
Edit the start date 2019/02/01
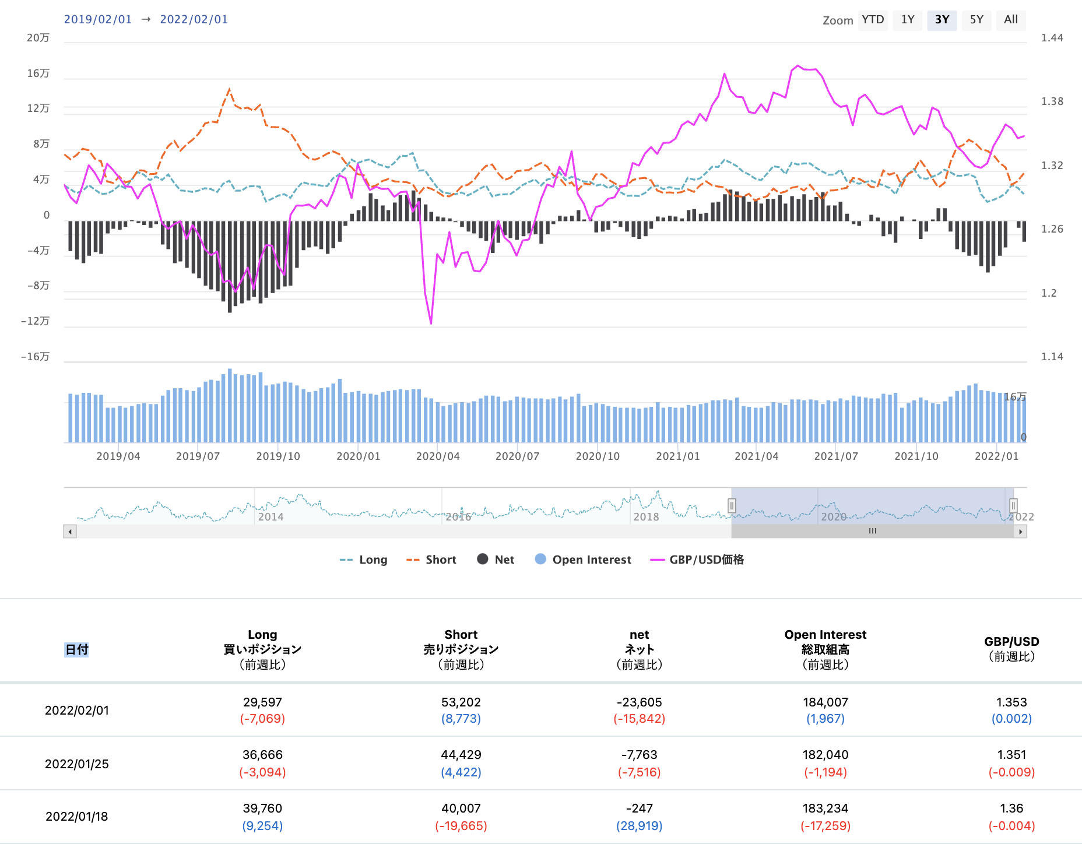coord(98,19)
